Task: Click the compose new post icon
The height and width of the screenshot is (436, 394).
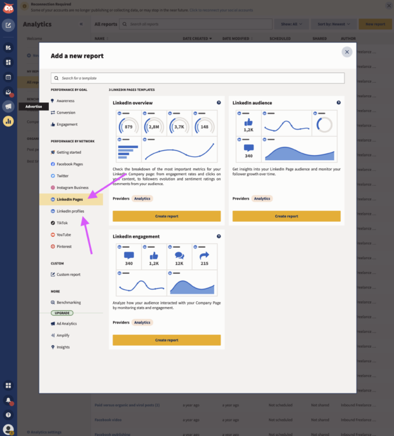Action: click(x=8, y=25)
